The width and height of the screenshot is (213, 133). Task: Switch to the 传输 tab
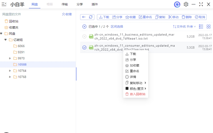(65, 4)
